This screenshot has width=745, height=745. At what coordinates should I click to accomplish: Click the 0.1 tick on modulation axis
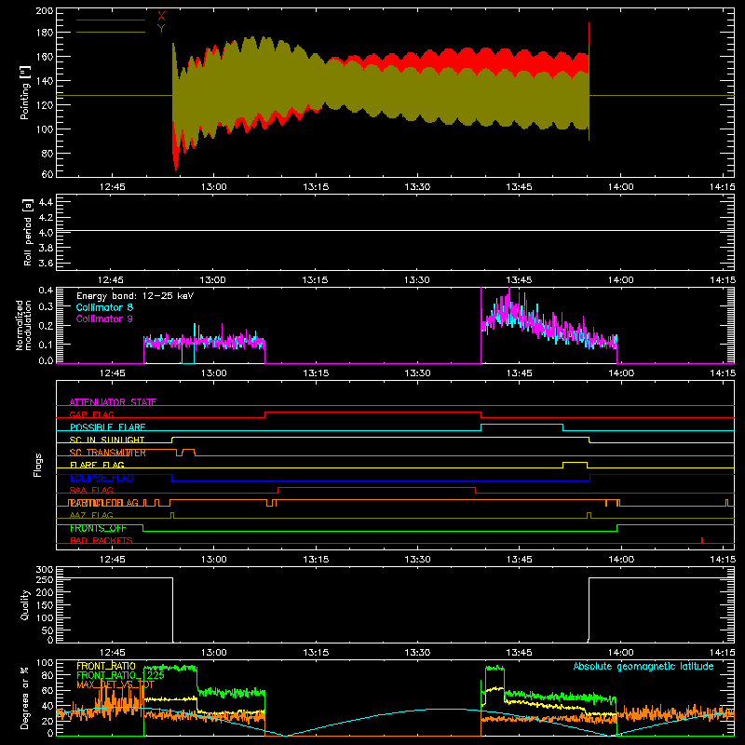click(x=46, y=345)
